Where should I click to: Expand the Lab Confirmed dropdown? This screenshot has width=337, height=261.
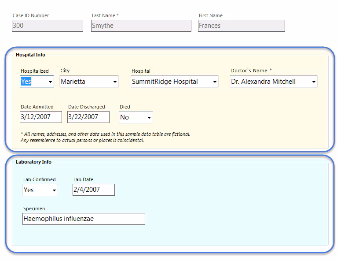coord(54,190)
